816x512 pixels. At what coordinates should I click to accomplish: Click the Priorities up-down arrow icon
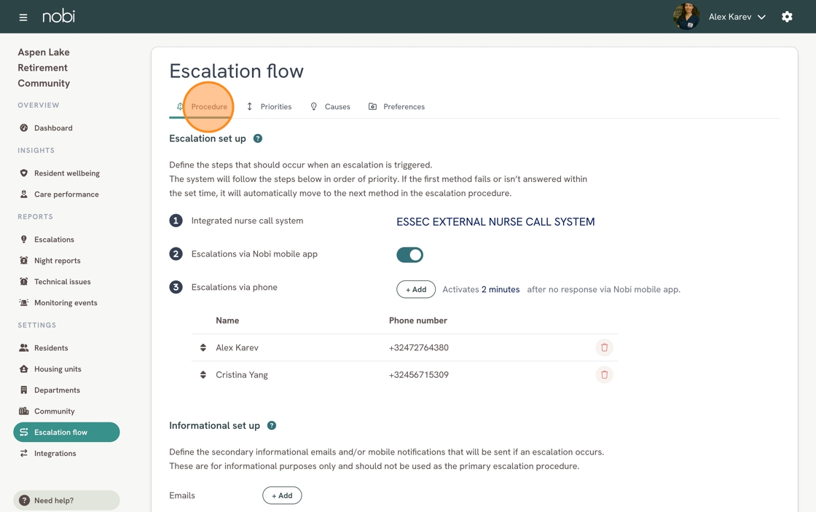249,106
